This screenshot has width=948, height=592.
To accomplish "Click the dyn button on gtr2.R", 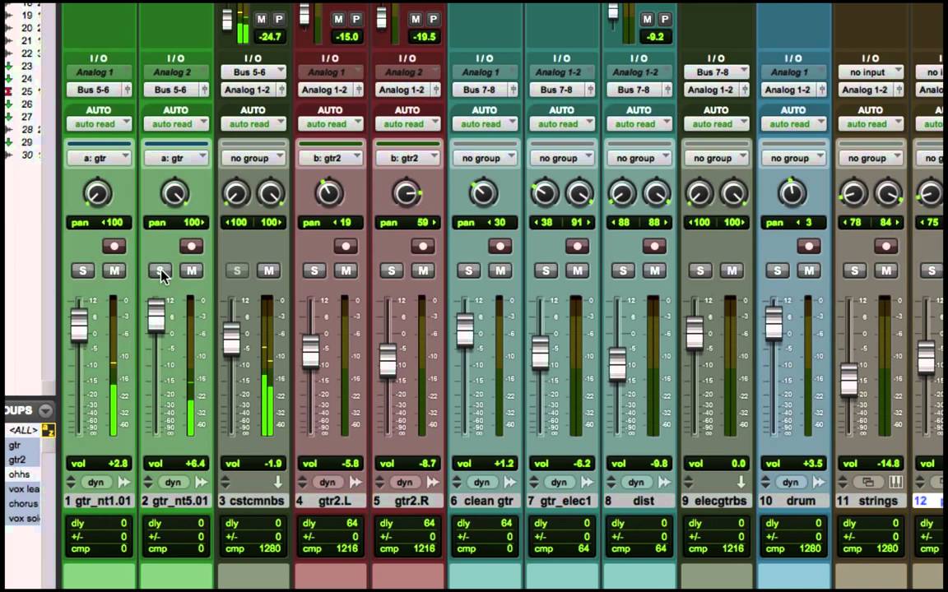I will tap(405, 482).
